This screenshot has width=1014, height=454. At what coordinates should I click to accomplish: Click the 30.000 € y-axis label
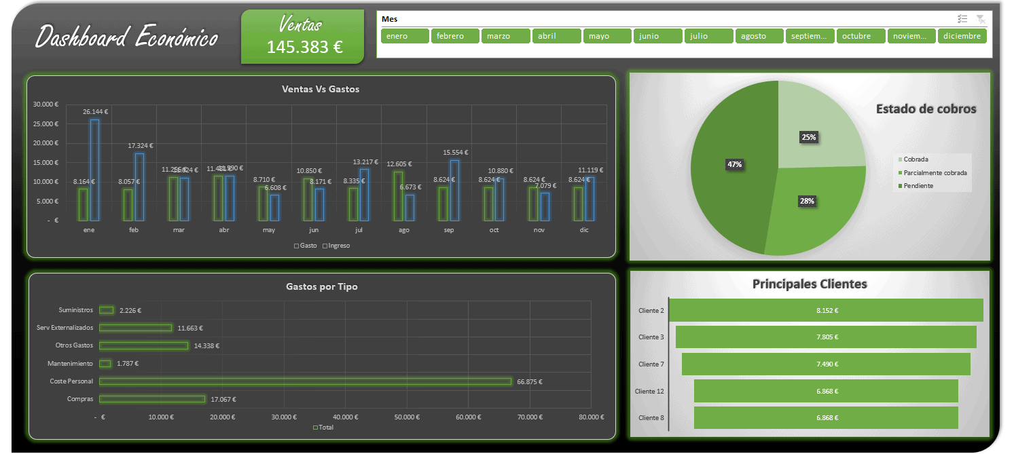46,105
